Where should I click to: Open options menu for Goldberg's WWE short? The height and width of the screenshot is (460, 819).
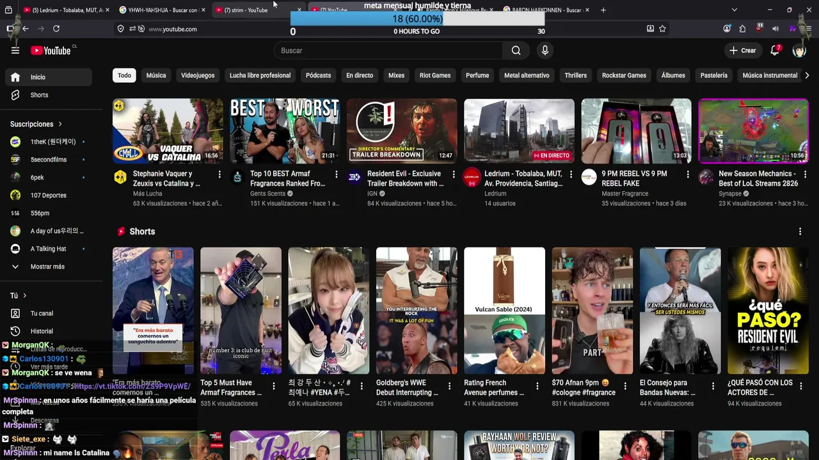449,386
